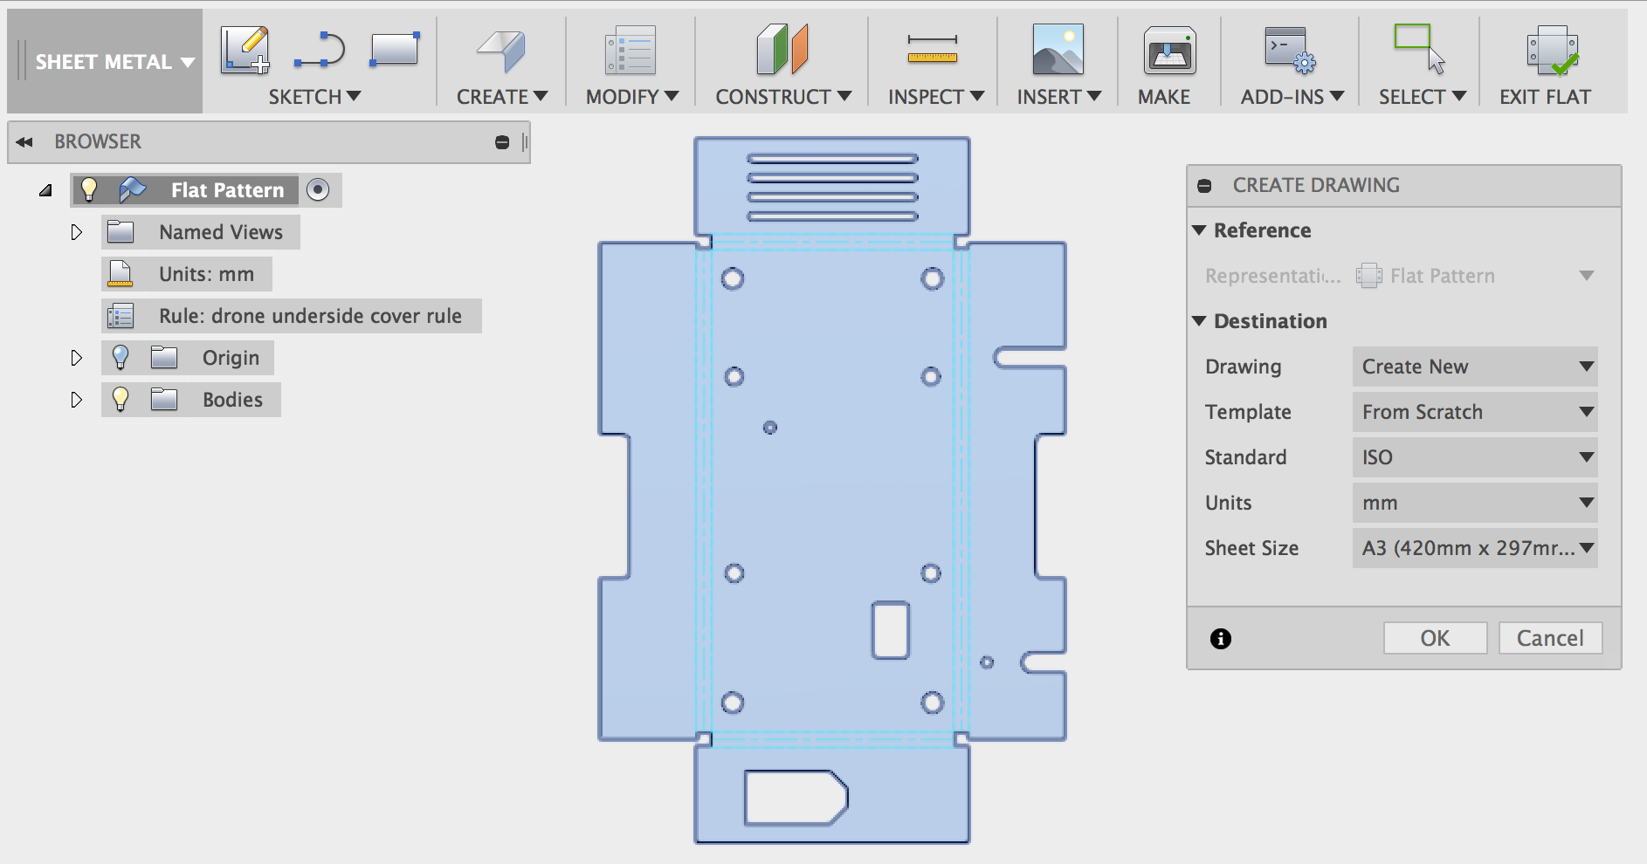Viewport: 1647px width, 864px height.
Task: Open the Create menu
Action: pyautogui.click(x=502, y=97)
